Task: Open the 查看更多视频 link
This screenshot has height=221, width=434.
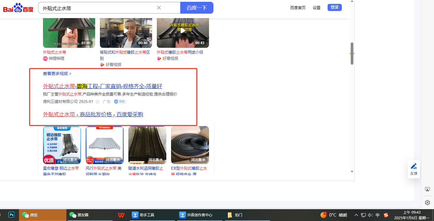Action: pos(57,74)
